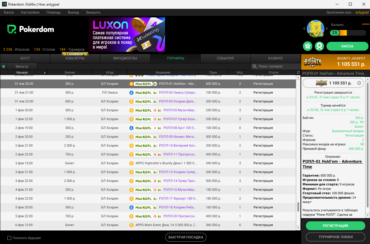Click the lightning boost icon on РОПЛ-08
The image size is (370, 244).
pyautogui.click(x=155, y=128)
